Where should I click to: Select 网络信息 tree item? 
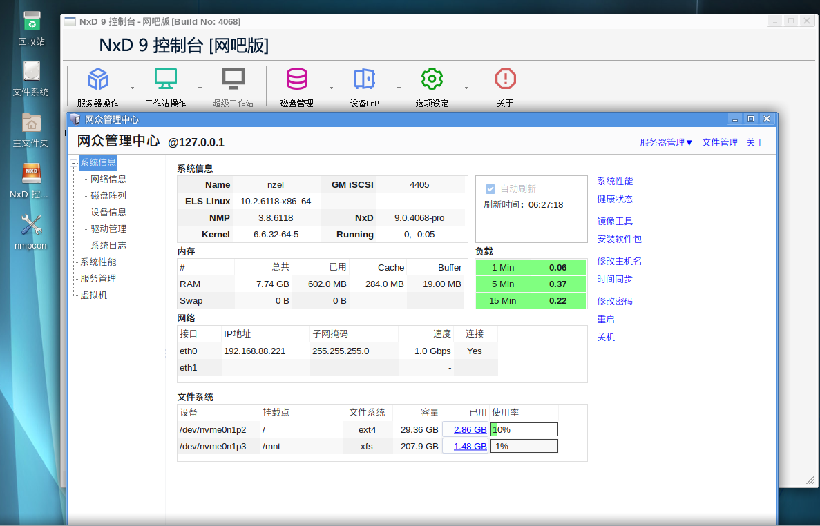pyautogui.click(x=108, y=179)
